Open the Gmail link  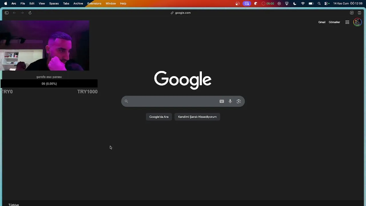pyautogui.click(x=322, y=22)
